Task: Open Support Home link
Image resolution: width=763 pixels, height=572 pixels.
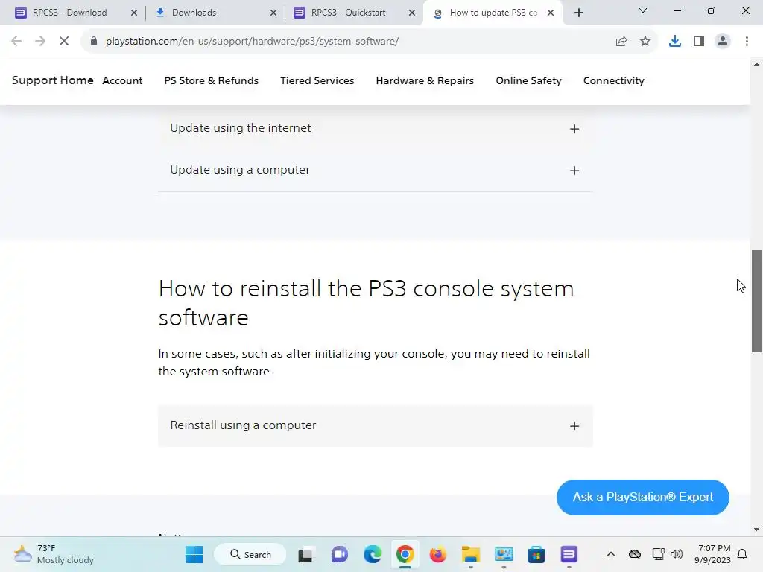Action: (x=53, y=80)
